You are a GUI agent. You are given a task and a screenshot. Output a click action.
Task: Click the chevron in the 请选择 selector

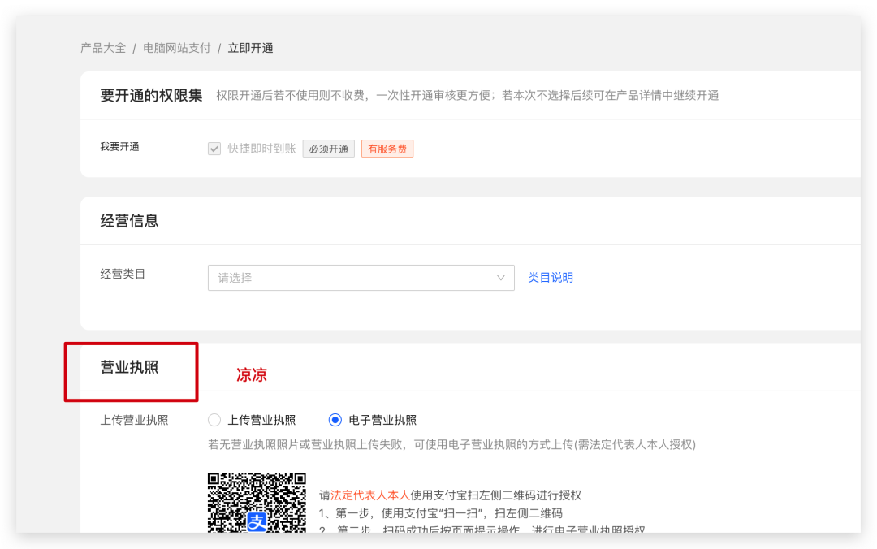pos(501,278)
